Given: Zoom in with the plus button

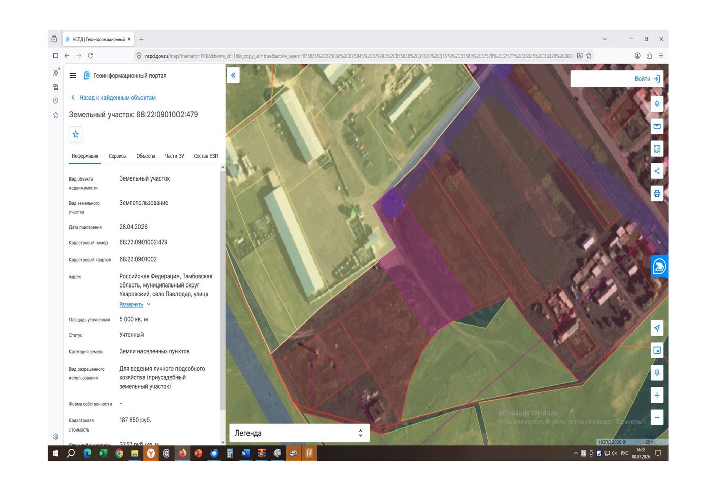Looking at the screenshot, I should pos(657,395).
